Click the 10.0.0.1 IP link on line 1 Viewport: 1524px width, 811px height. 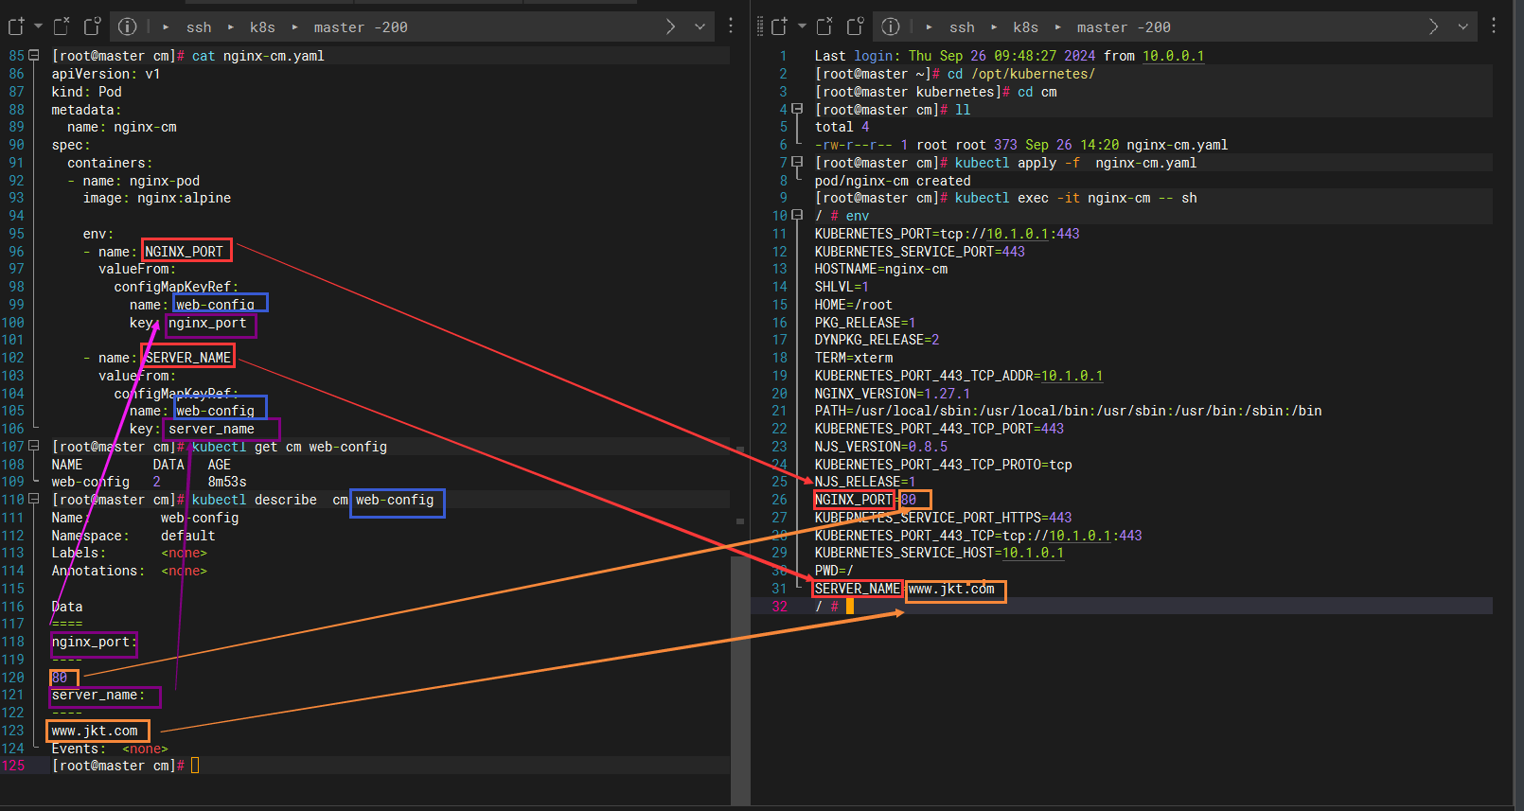pos(1174,56)
